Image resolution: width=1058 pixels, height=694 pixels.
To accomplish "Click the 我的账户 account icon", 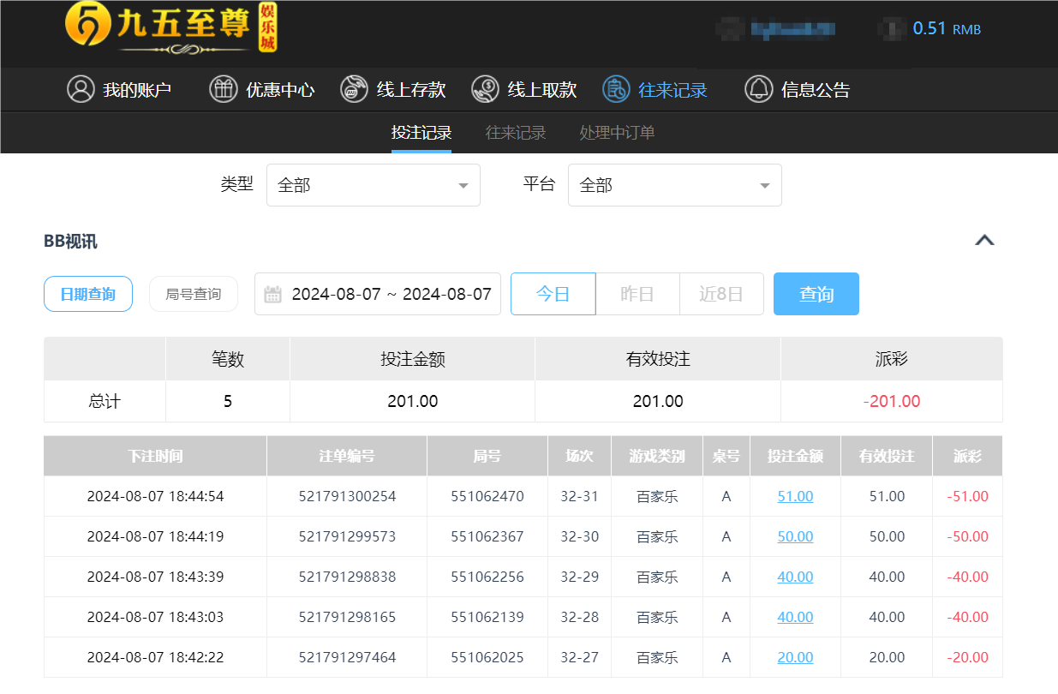I will 81,89.
